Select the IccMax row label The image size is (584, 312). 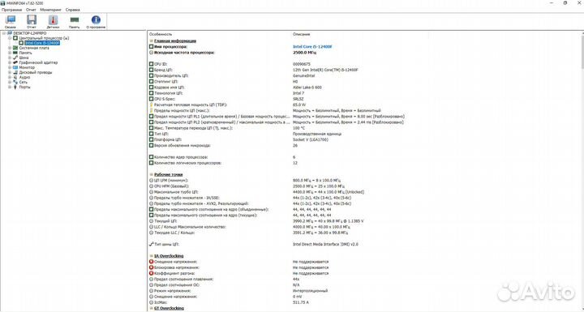point(161,303)
